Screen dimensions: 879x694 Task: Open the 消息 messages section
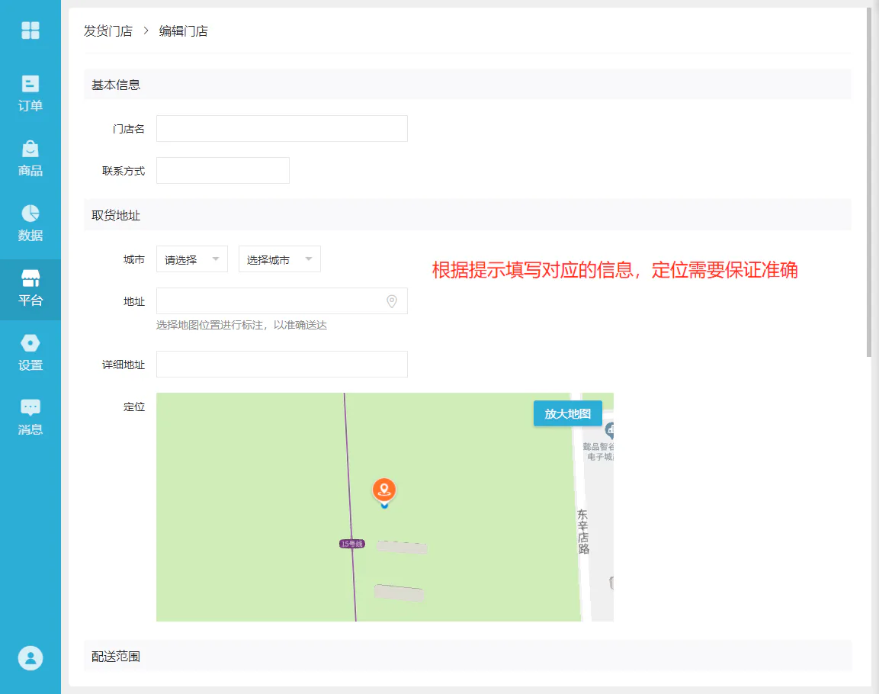[x=30, y=418]
